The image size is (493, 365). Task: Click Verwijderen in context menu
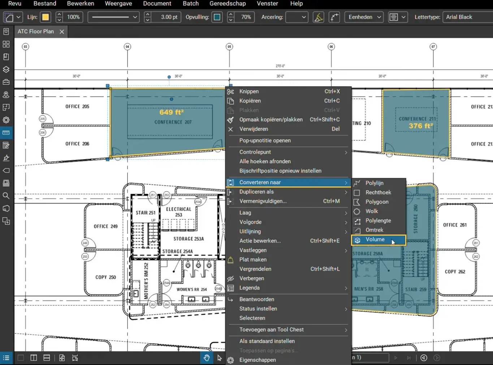point(288,129)
